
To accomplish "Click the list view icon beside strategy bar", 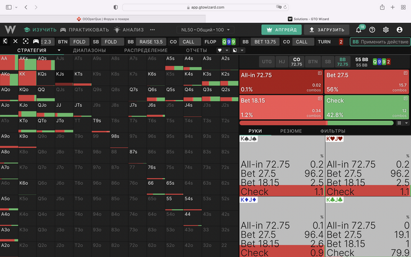I will coord(399,123).
